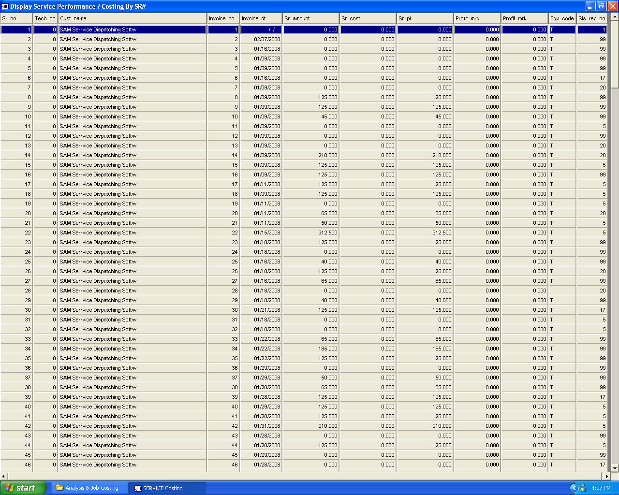The image size is (619, 495).
Task: Click the Tech_no column header
Action: click(x=45, y=18)
